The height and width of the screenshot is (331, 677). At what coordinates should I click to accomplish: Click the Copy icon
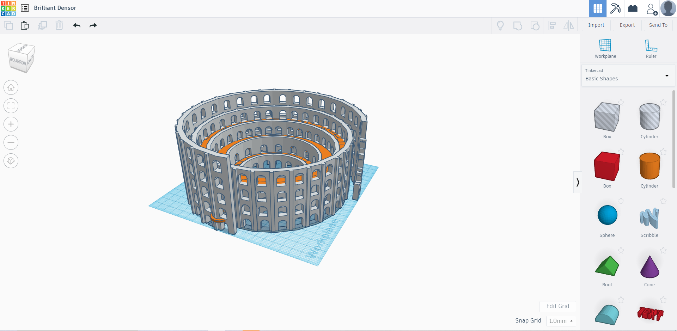coord(8,25)
